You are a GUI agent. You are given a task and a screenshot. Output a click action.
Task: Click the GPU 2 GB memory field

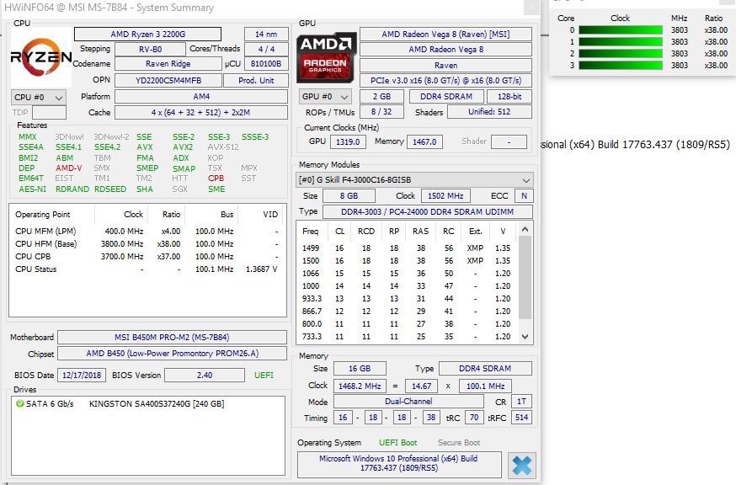pos(381,96)
